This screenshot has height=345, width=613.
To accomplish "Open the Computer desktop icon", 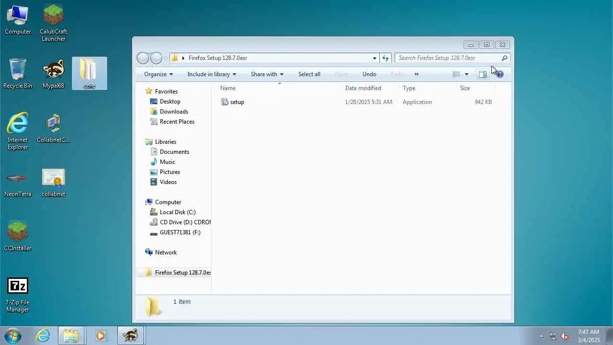I will pyautogui.click(x=18, y=20).
